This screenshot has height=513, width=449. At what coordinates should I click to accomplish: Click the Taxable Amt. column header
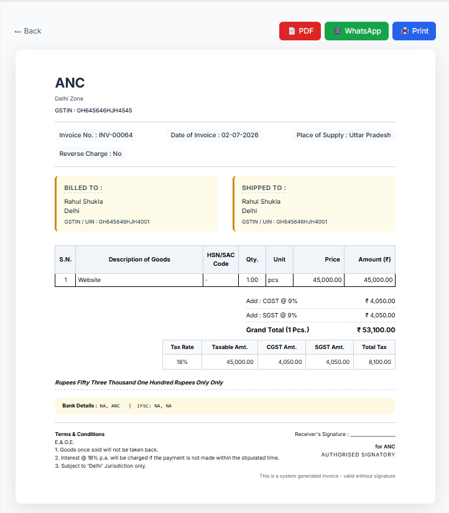pos(229,347)
